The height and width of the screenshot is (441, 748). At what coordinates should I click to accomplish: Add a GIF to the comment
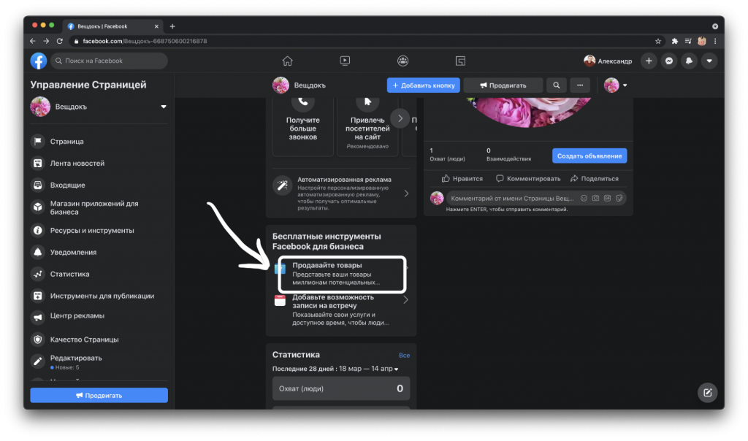click(x=607, y=199)
